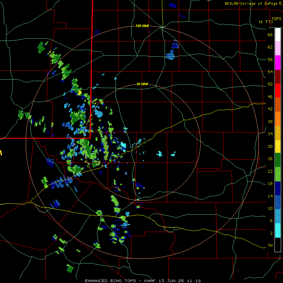Click the dark orange legend swatch
283x283 pixels.
[278, 104]
